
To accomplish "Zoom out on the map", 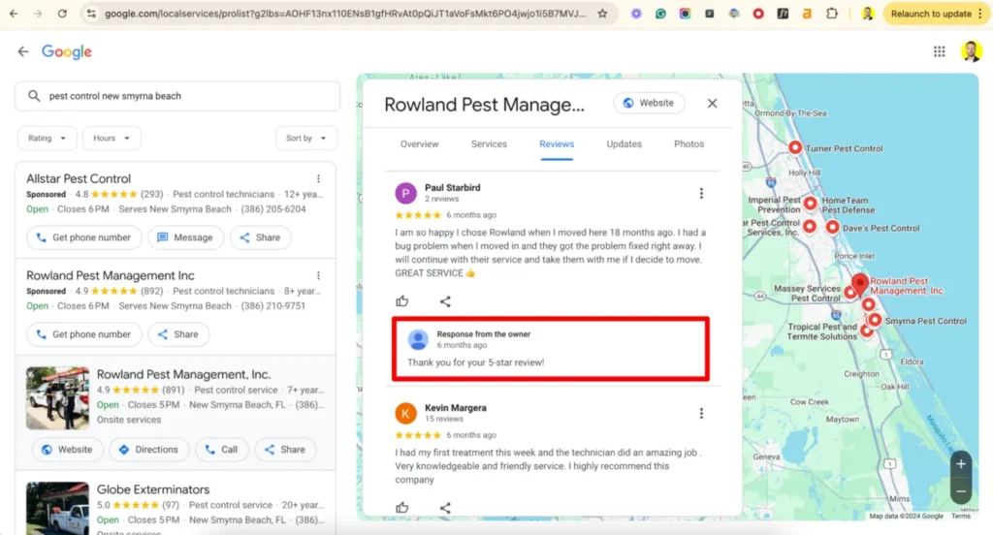I will pos(961,491).
